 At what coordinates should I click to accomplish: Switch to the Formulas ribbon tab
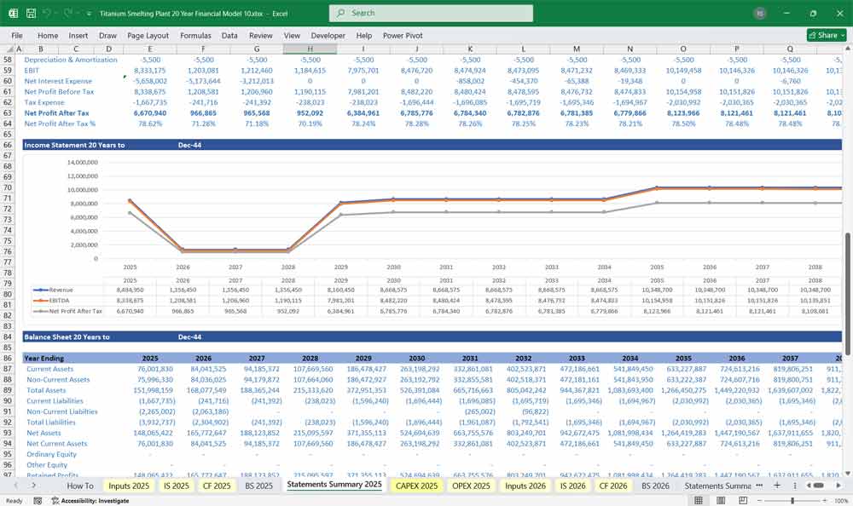195,36
